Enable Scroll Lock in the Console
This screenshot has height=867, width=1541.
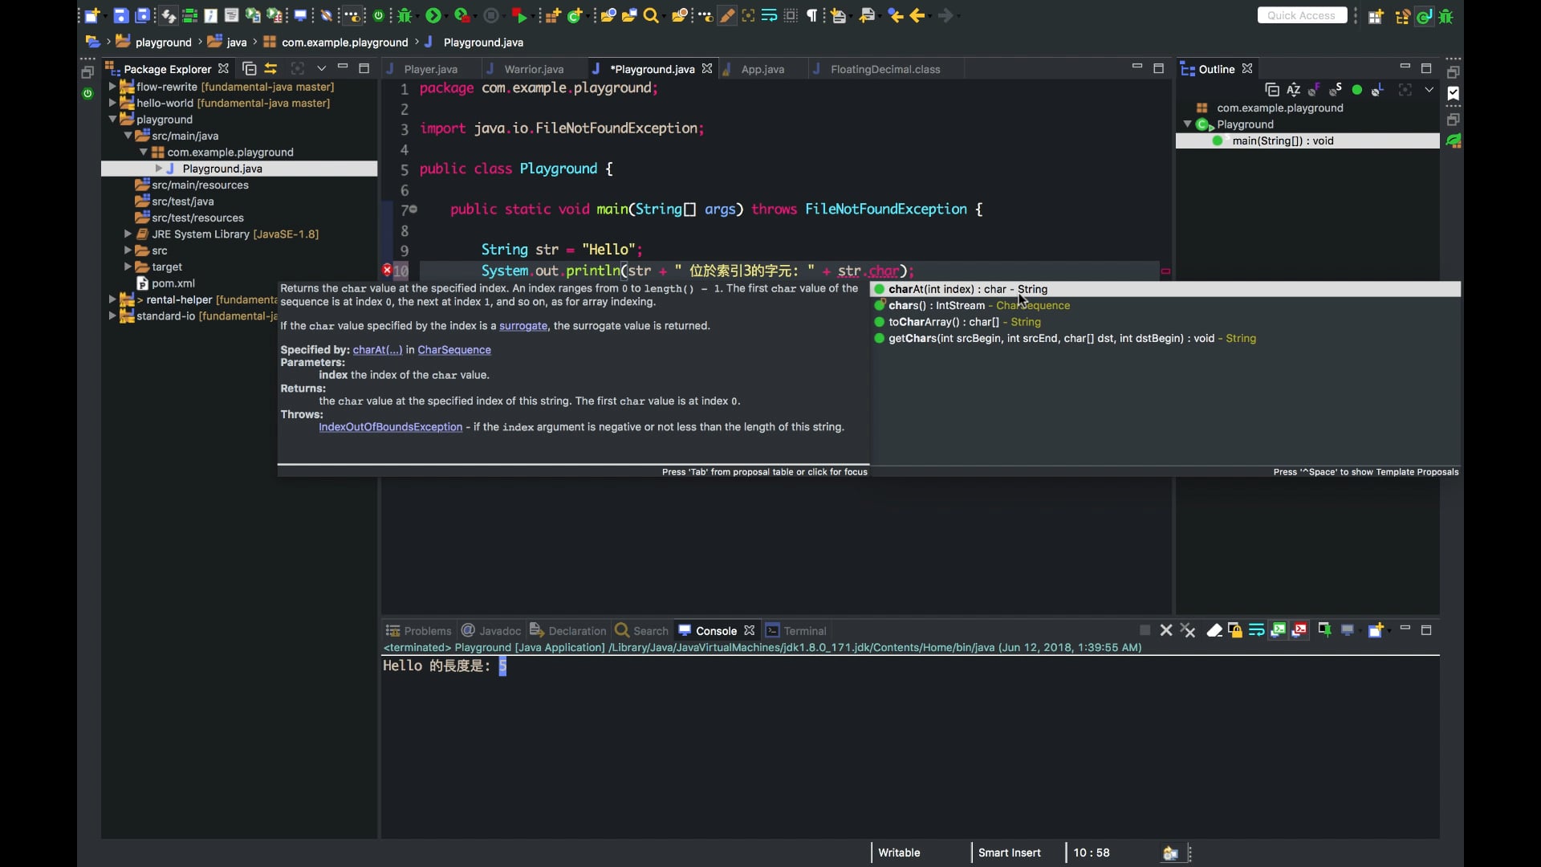[1236, 631]
